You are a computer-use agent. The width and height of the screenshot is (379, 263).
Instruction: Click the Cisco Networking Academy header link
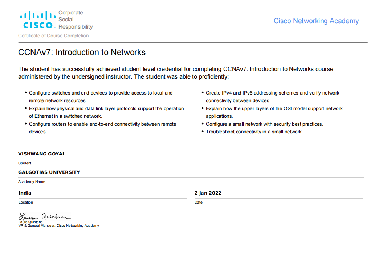tap(316, 21)
